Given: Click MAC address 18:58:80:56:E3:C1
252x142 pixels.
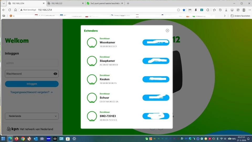Looking at the screenshot, I should click(108, 46).
